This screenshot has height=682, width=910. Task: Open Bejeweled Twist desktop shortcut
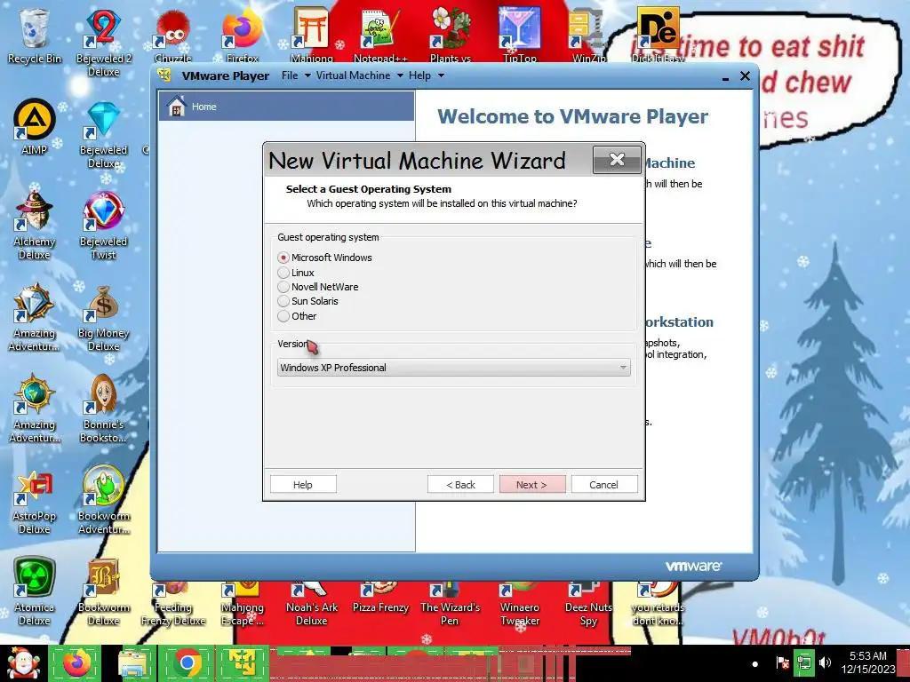click(x=103, y=225)
